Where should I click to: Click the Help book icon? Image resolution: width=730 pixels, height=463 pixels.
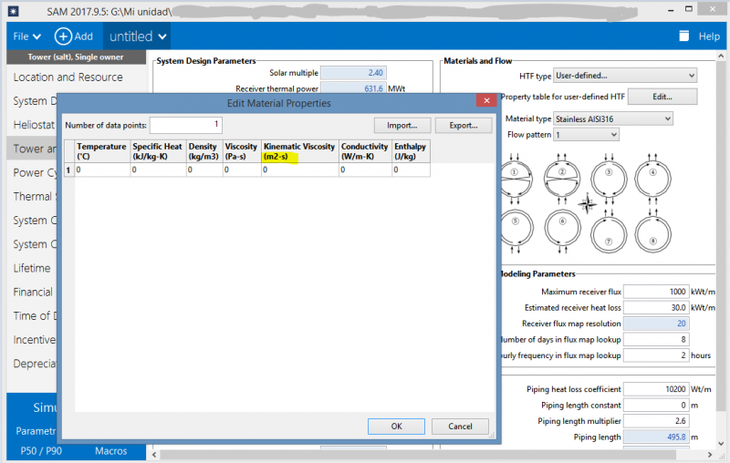pyautogui.click(x=684, y=36)
